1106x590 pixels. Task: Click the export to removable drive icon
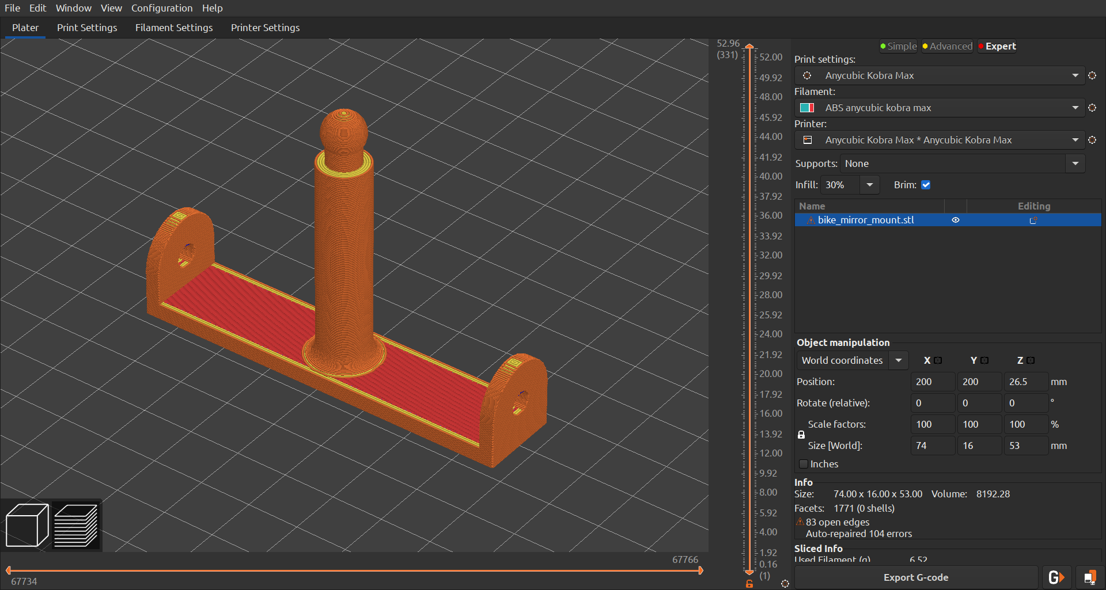[1089, 577]
